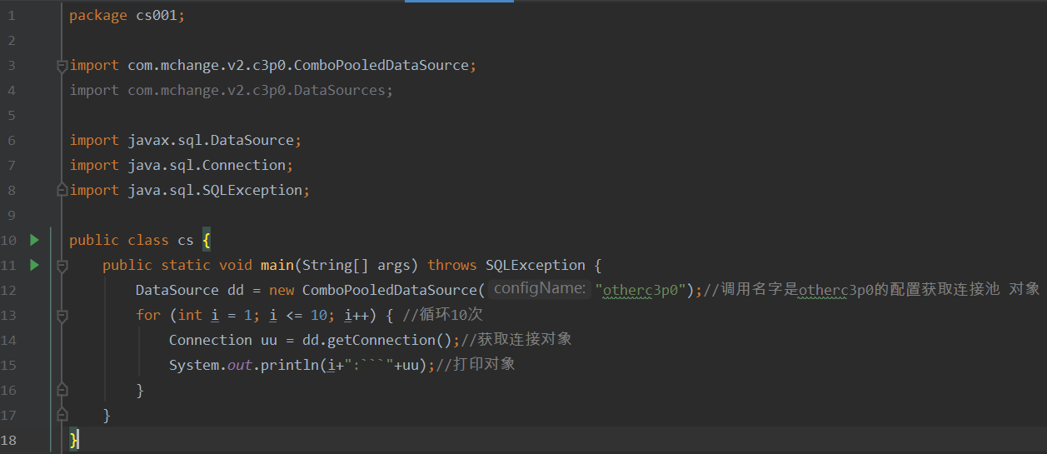Click run icon beside main method
The height and width of the screenshot is (454, 1047).
click(34, 265)
